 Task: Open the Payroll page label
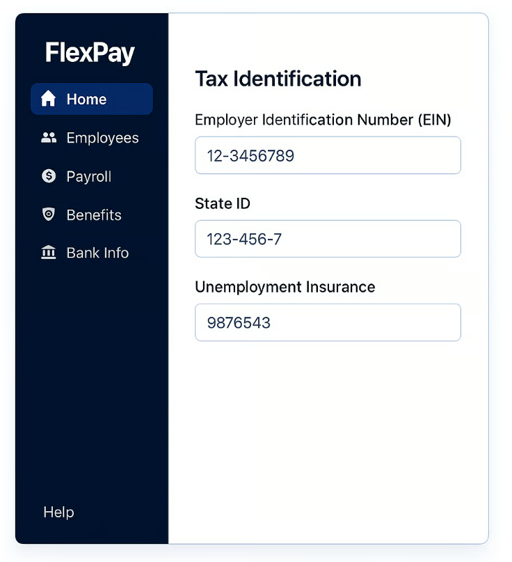coord(88,176)
